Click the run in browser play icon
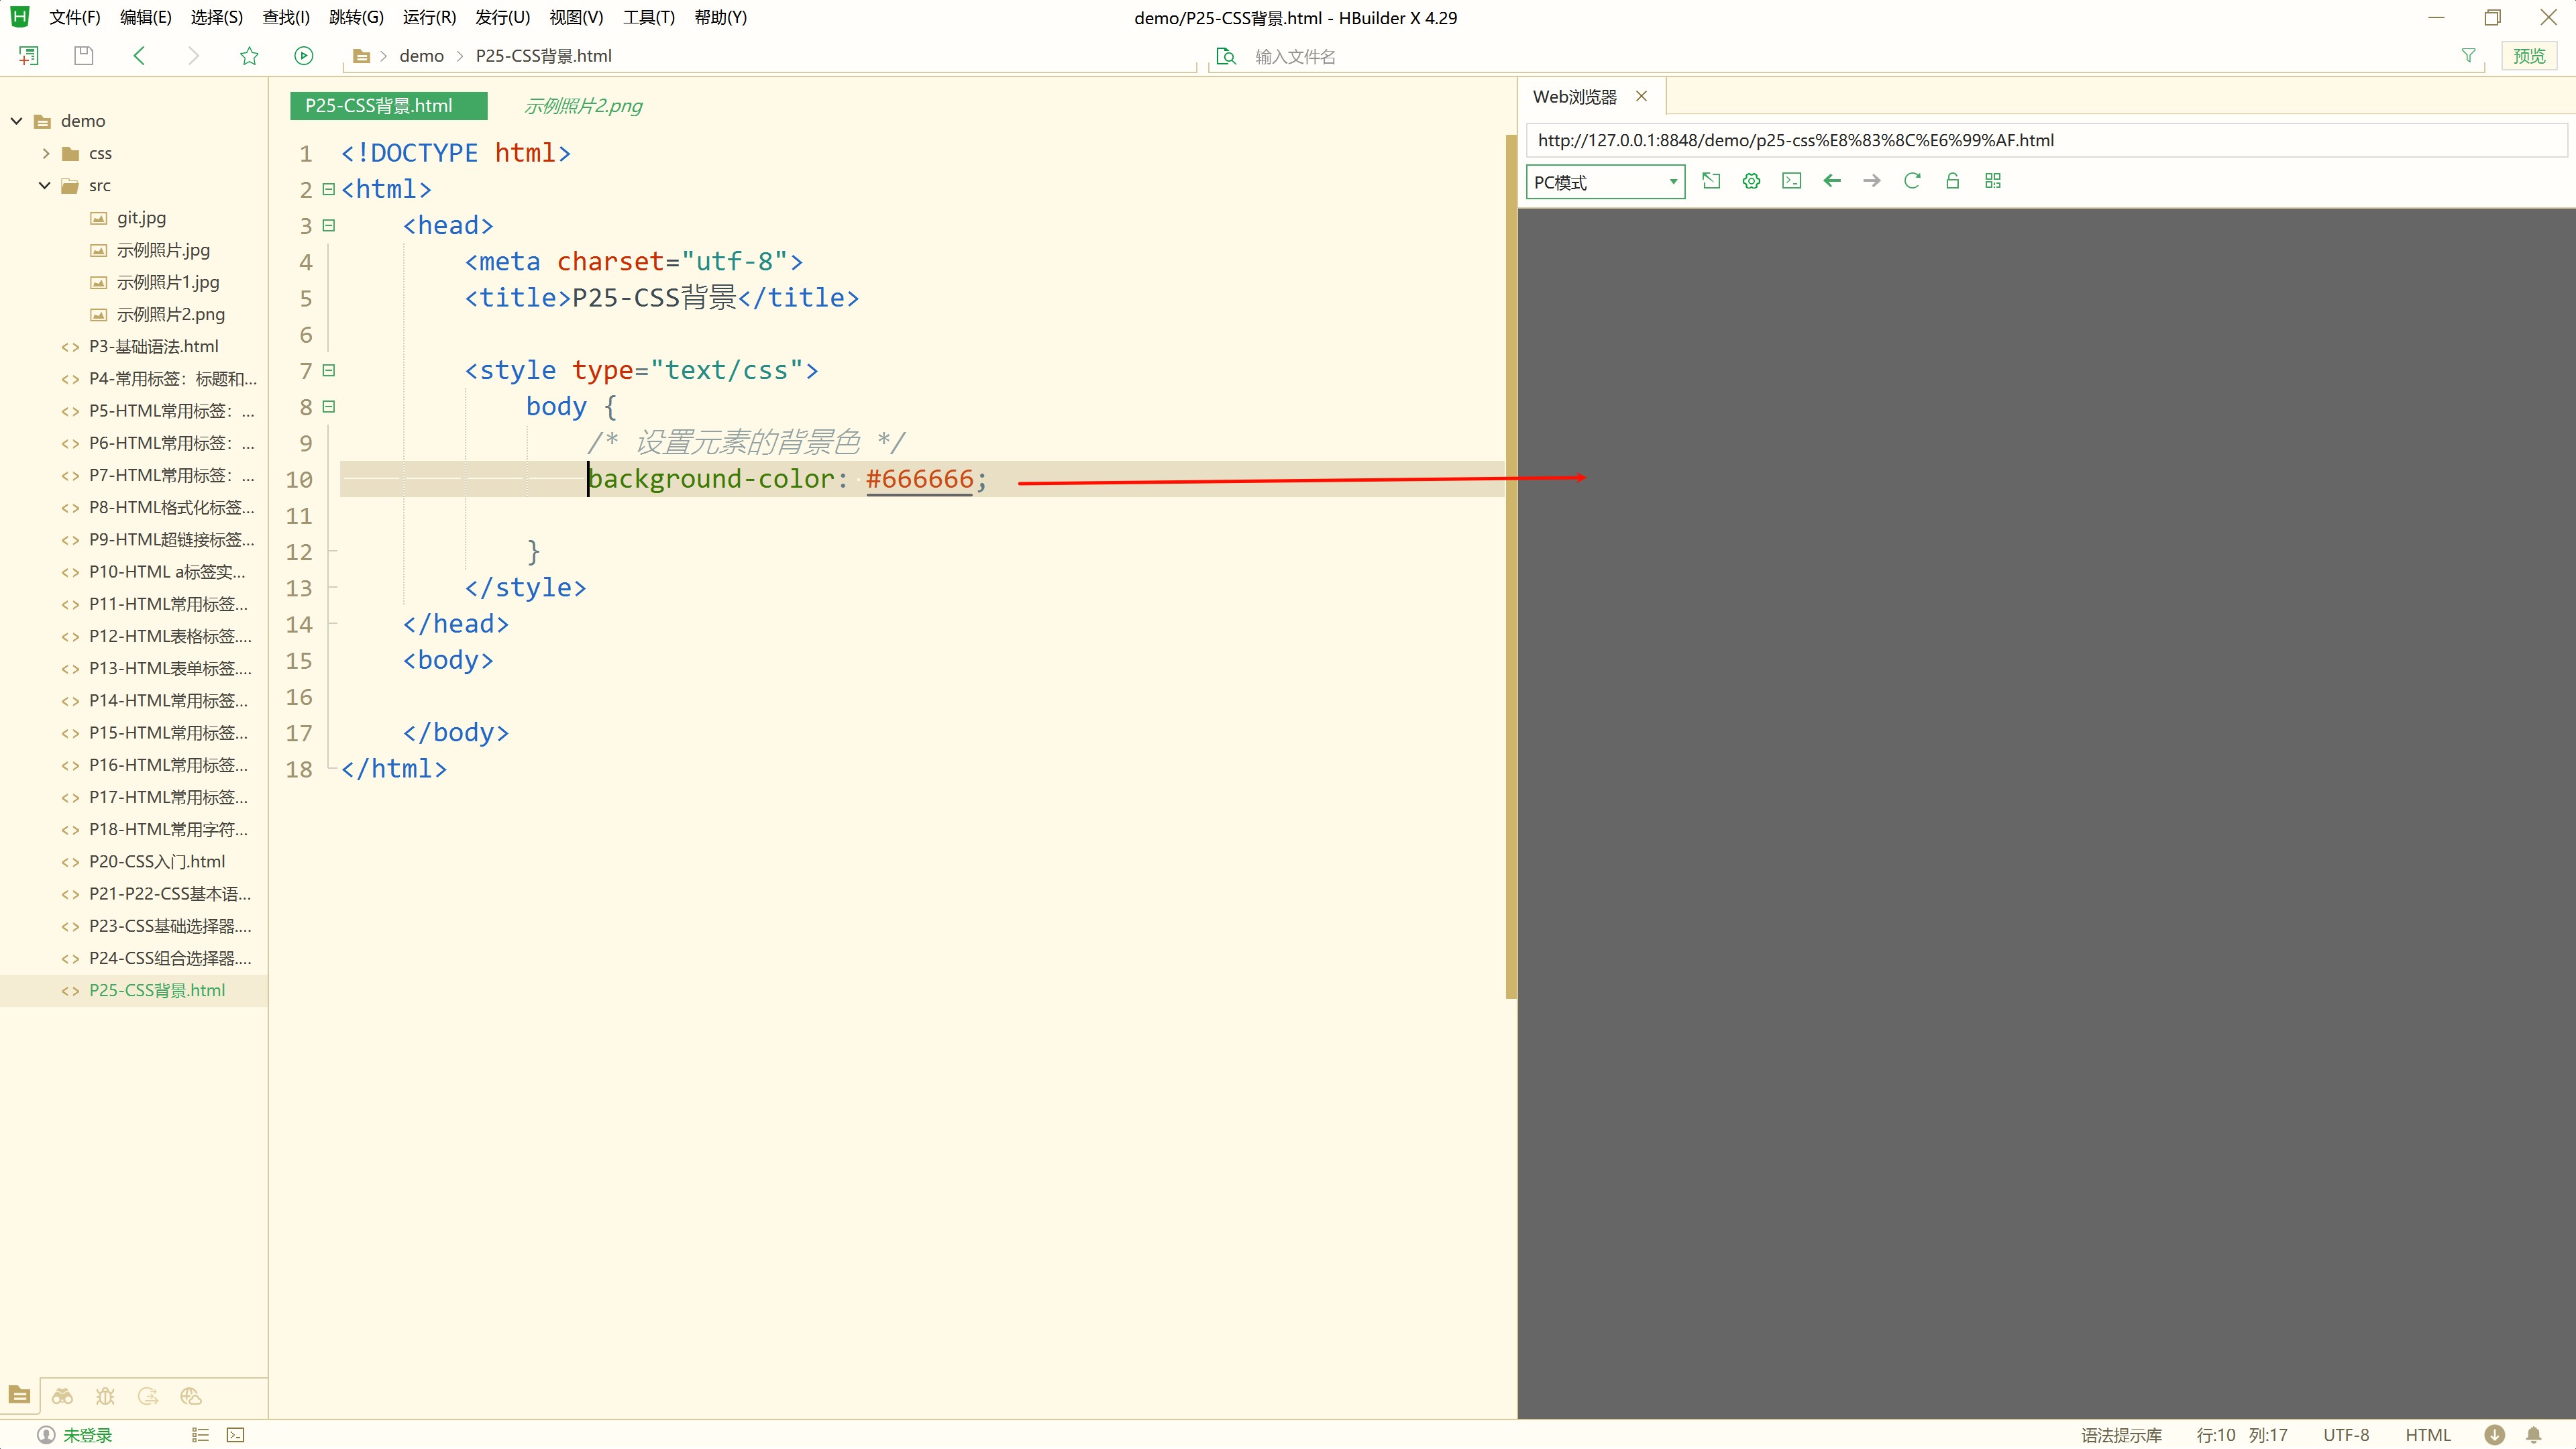2576x1449 pixels. click(x=304, y=56)
